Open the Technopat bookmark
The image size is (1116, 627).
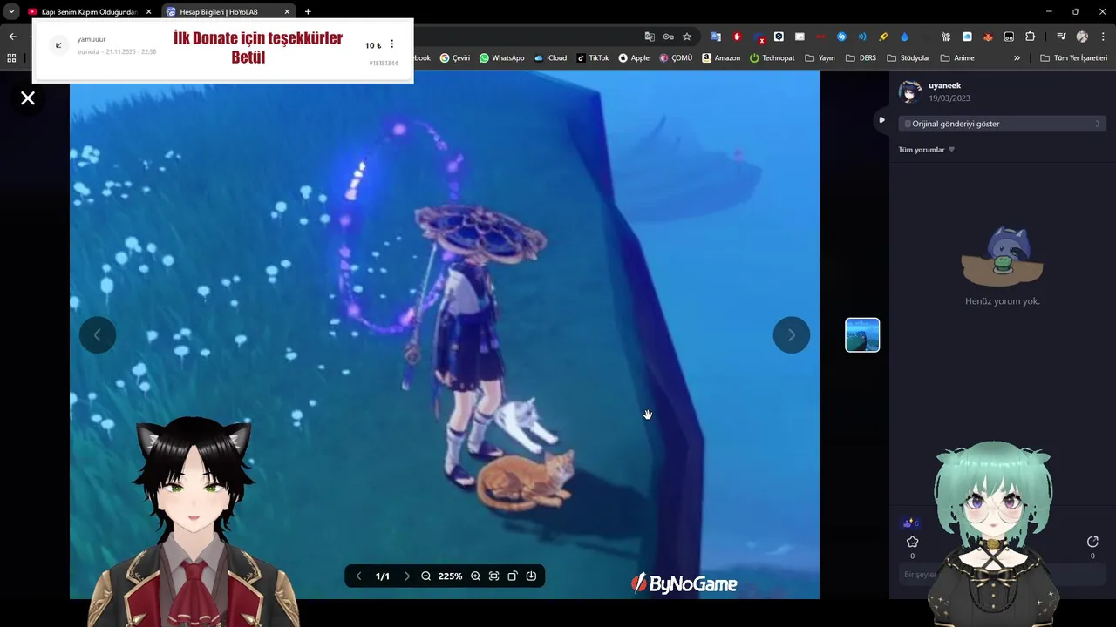tap(772, 58)
